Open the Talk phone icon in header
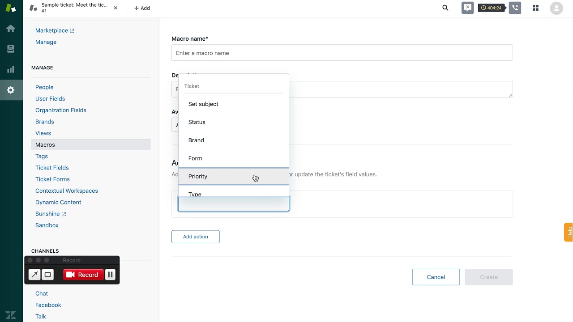This screenshot has height=322, width=573. (x=515, y=8)
